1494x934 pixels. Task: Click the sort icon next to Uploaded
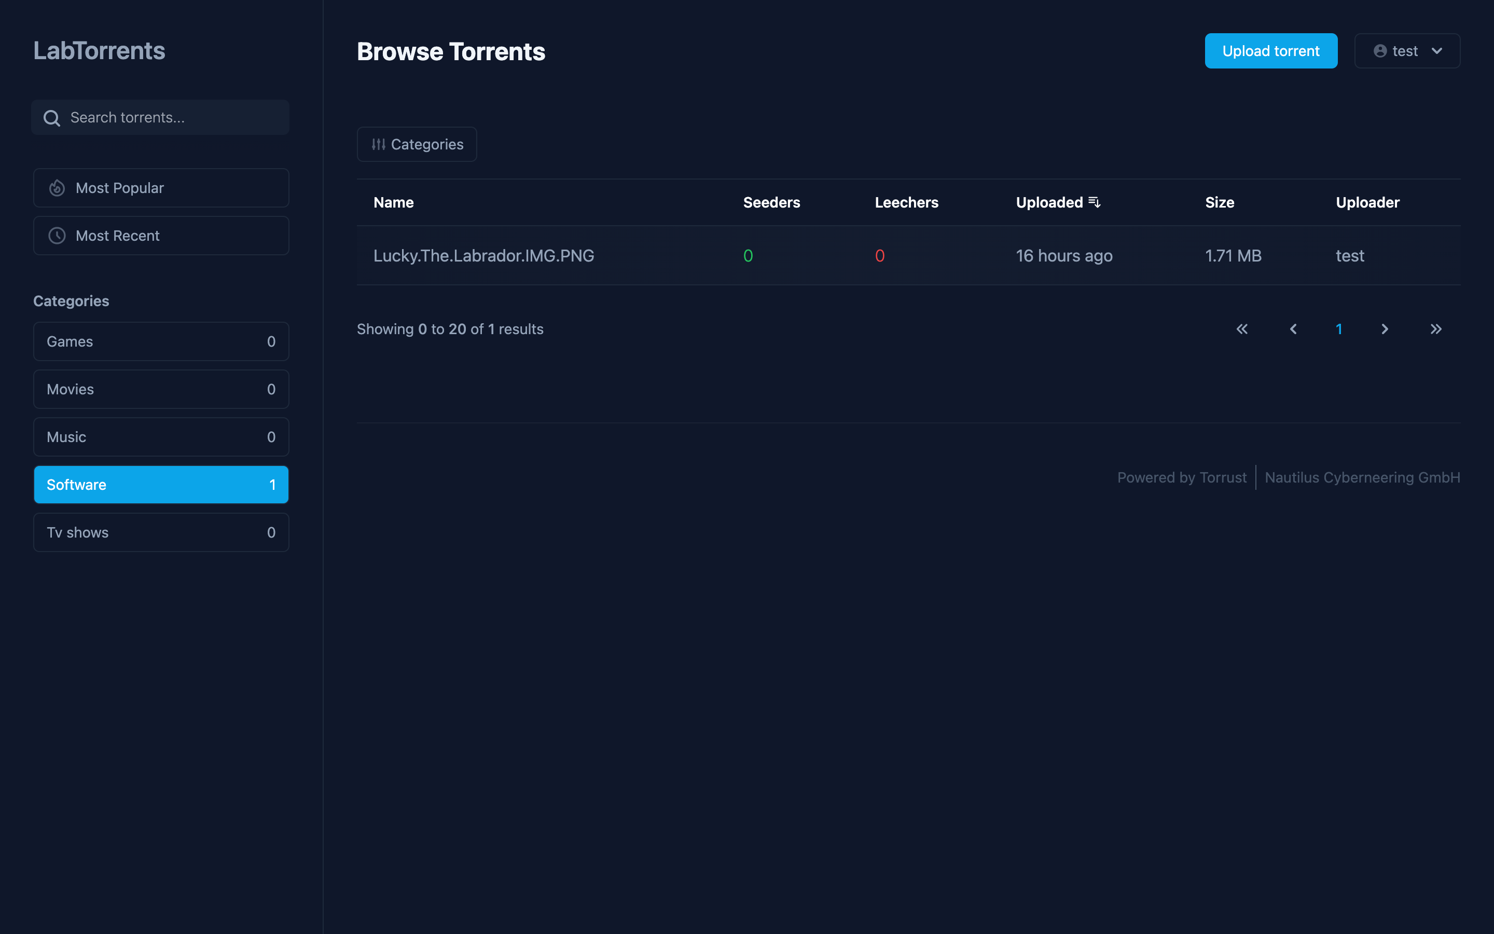pos(1094,202)
